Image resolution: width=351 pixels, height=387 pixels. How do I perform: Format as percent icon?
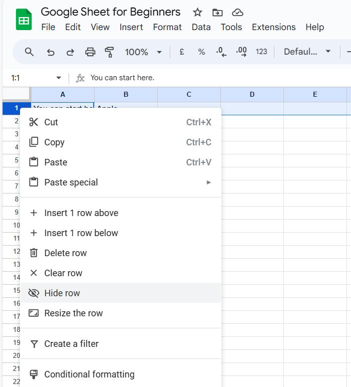point(201,52)
